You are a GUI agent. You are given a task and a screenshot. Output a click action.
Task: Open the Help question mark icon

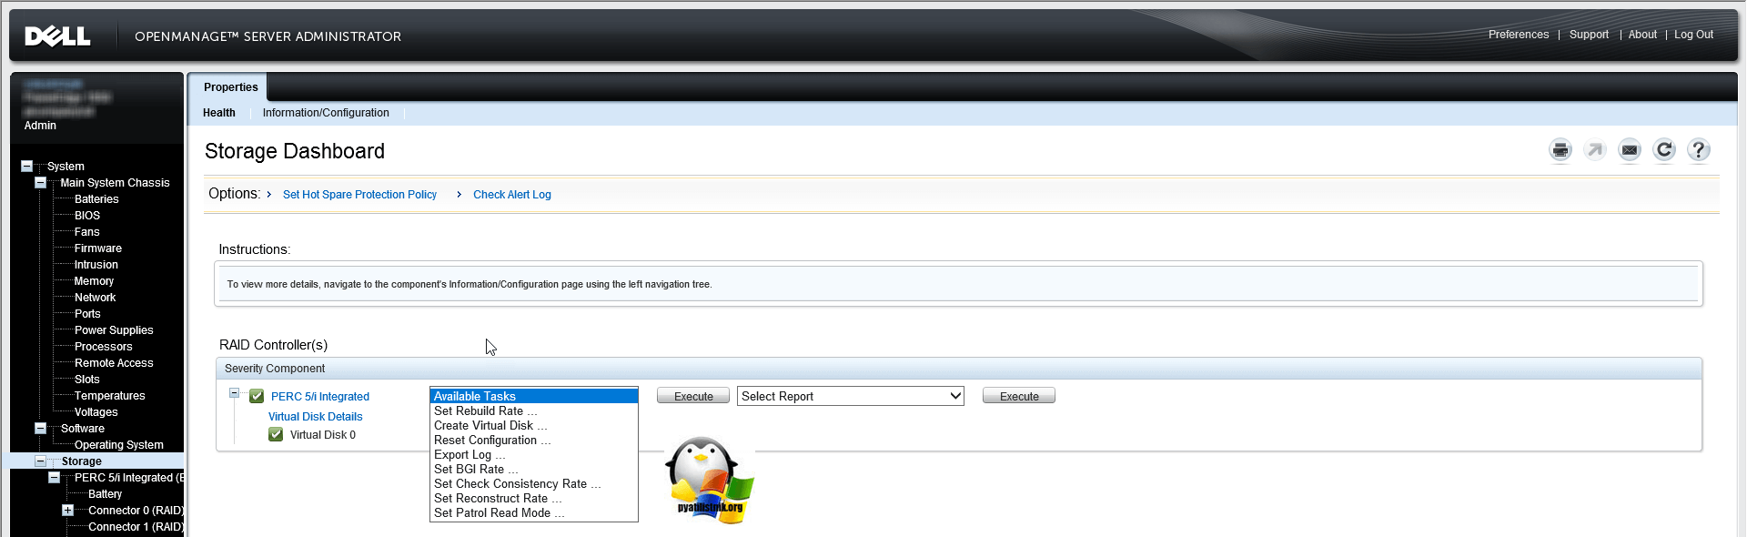pyautogui.click(x=1699, y=150)
